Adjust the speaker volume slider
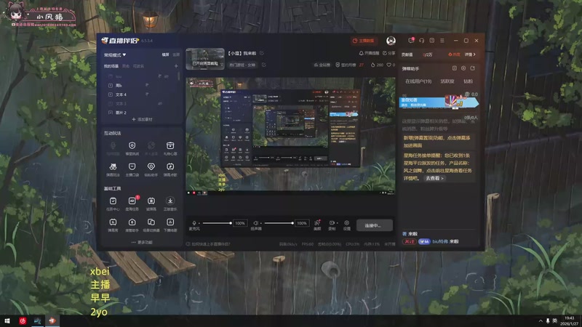The width and height of the screenshot is (582, 327). (279, 223)
